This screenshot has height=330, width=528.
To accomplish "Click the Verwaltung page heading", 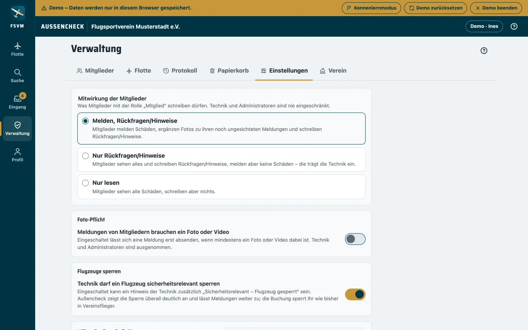I will pos(96,49).
